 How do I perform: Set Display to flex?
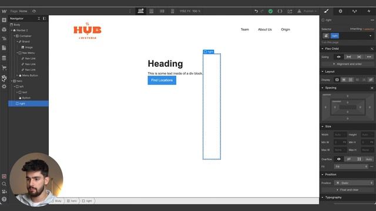click(x=344, y=80)
